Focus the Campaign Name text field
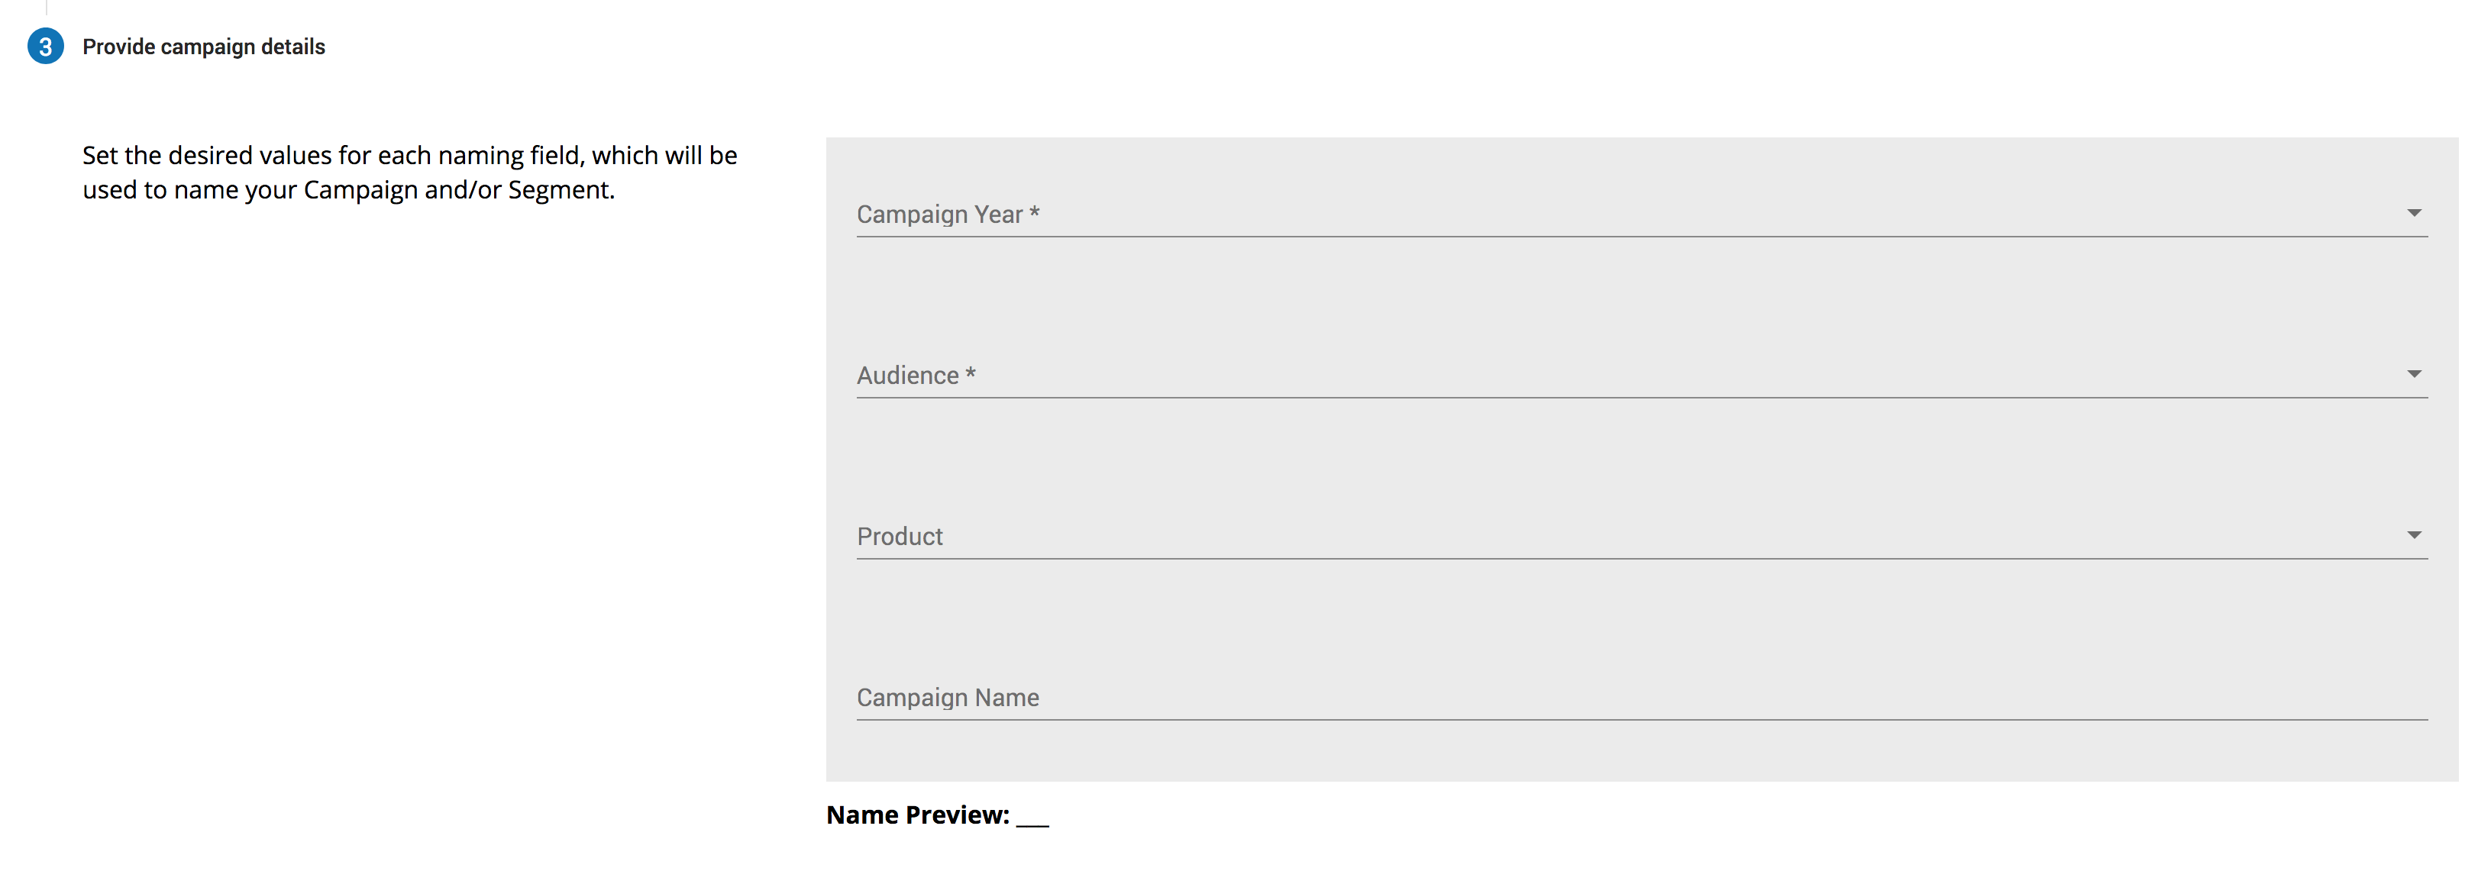This screenshot has height=884, width=2491. point(1641,696)
